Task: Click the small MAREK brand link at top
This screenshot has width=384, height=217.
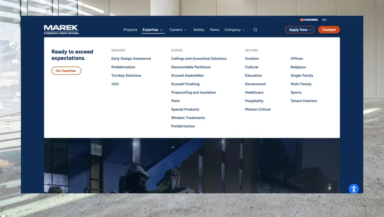Action: coord(309,20)
